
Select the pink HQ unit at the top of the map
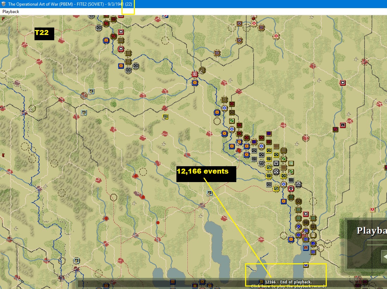point(261,28)
